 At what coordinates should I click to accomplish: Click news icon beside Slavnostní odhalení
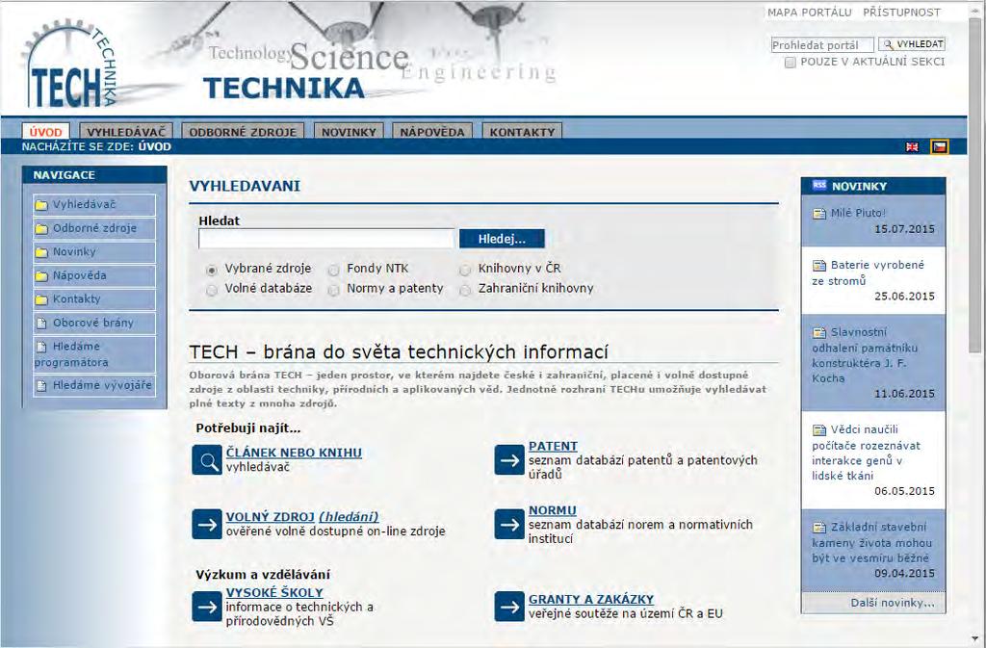[819, 332]
